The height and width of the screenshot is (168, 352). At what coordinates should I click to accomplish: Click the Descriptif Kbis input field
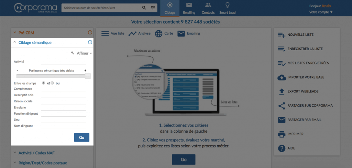(x=64, y=95)
